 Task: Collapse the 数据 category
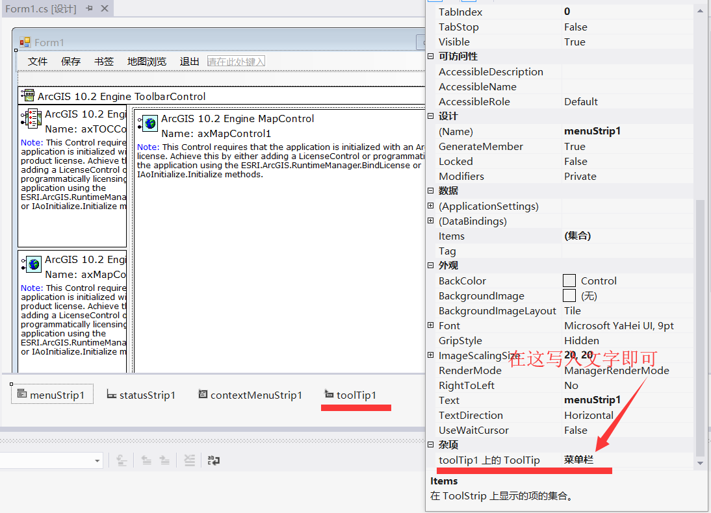point(430,191)
